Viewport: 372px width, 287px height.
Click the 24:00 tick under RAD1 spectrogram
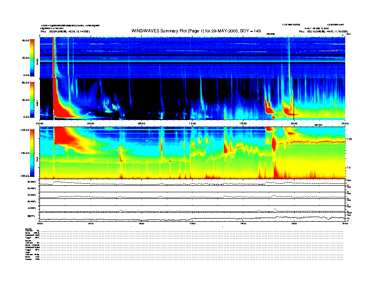[x=345, y=123]
